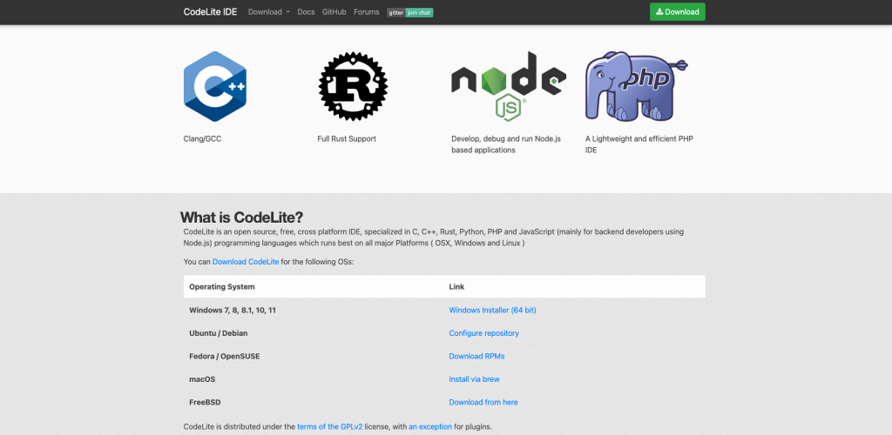The width and height of the screenshot is (892, 435).
Task: Click the CodeLite IDE brand title
Action: click(x=211, y=12)
